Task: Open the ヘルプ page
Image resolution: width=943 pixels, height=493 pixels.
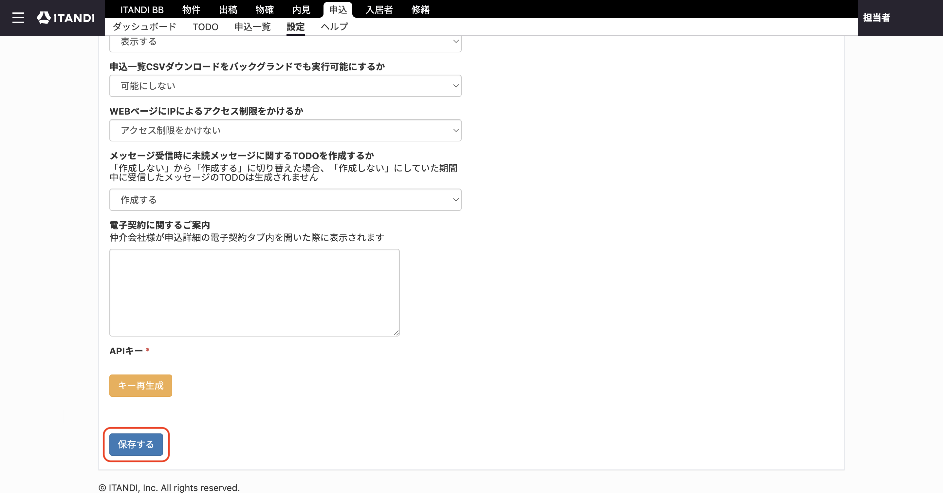Action: 334,27
